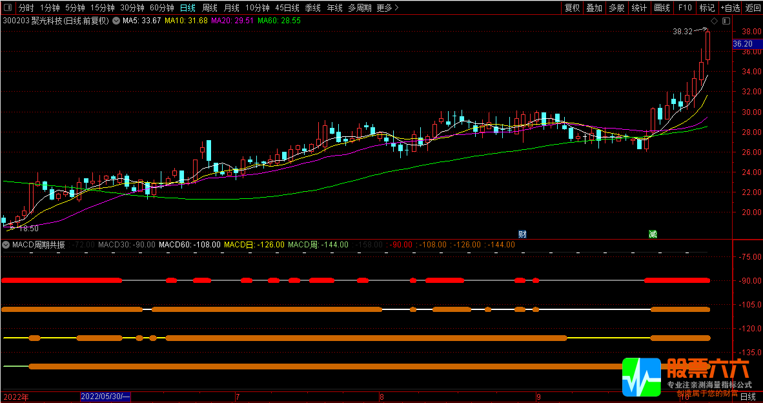Open F10 company information
This screenshot has width=763, height=403.
pos(685,8)
